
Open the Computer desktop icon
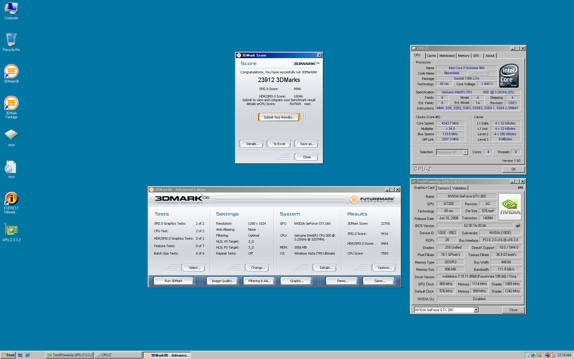[x=11, y=11]
